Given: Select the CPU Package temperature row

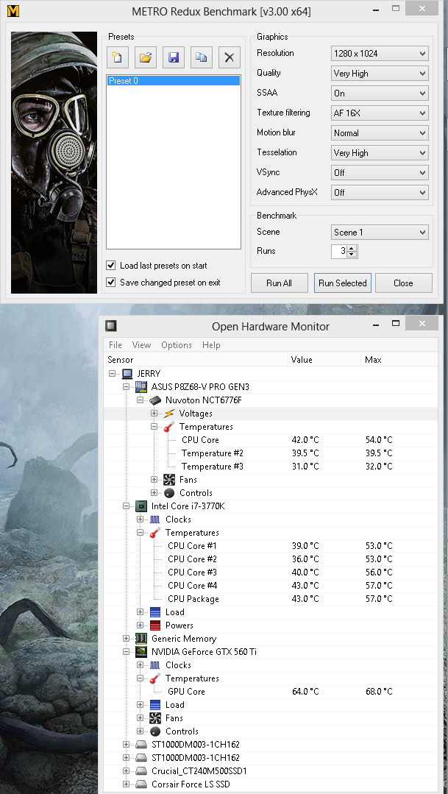Looking at the screenshot, I should point(271,598).
